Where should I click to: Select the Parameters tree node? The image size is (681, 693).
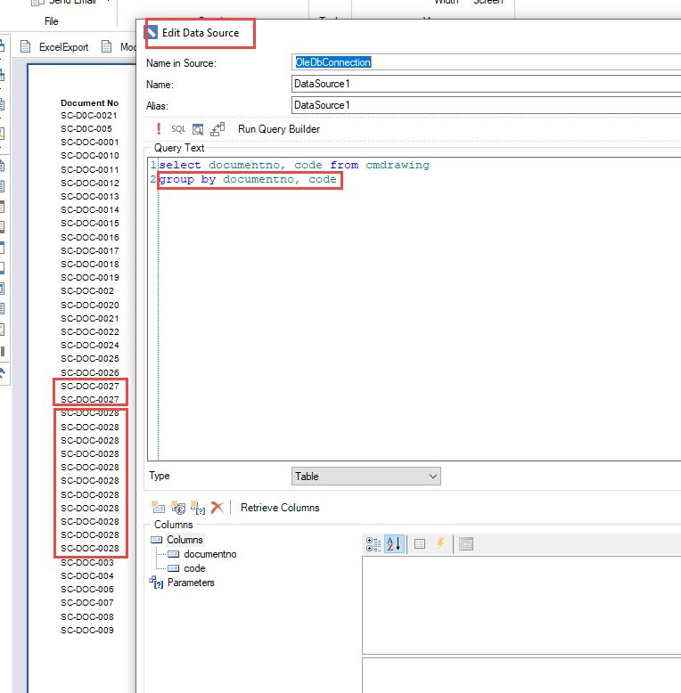click(191, 583)
